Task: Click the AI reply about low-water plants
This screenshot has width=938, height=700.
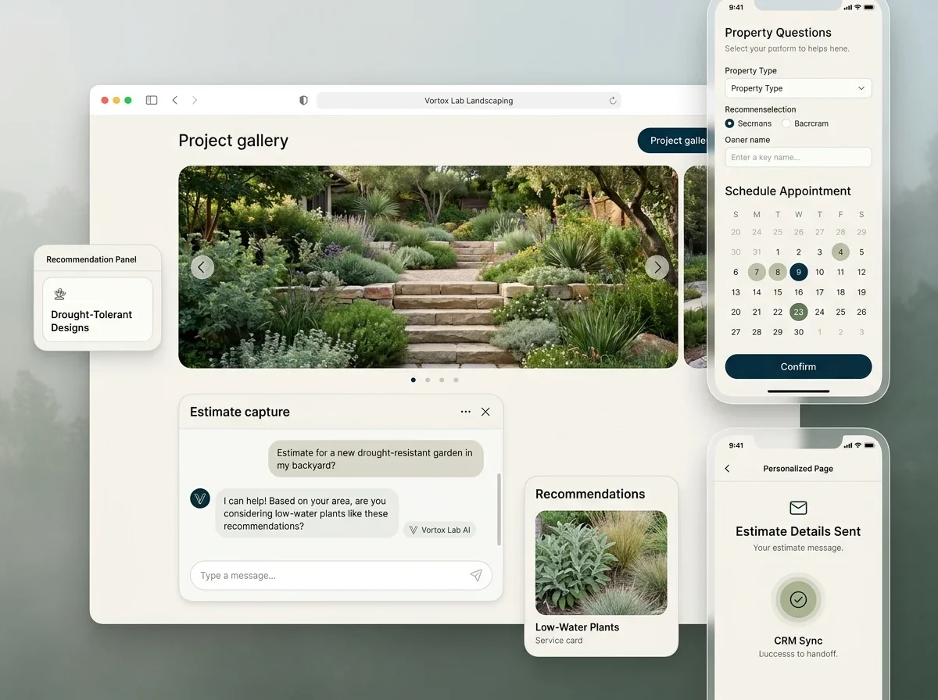Action: point(306,513)
